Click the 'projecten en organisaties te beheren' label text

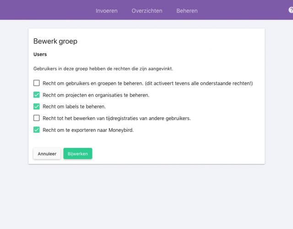(108, 95)
